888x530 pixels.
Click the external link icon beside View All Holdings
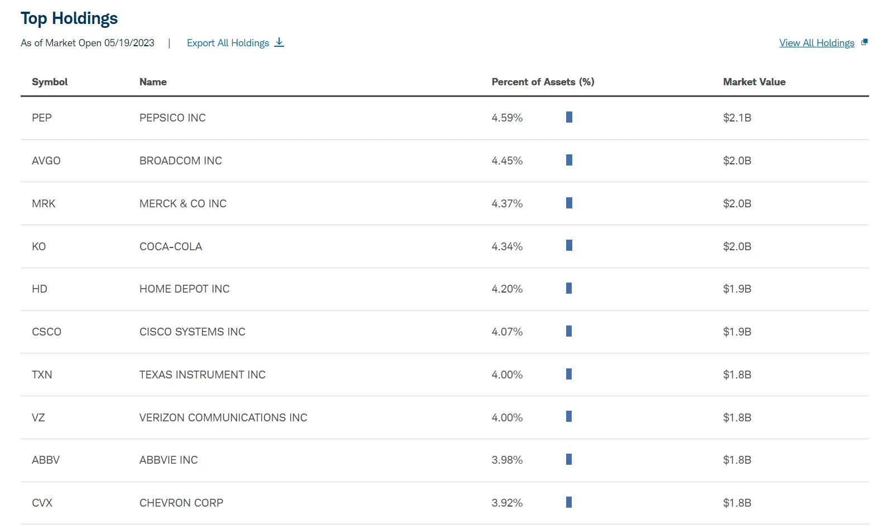pyautogui.click(x=864, y=42)
